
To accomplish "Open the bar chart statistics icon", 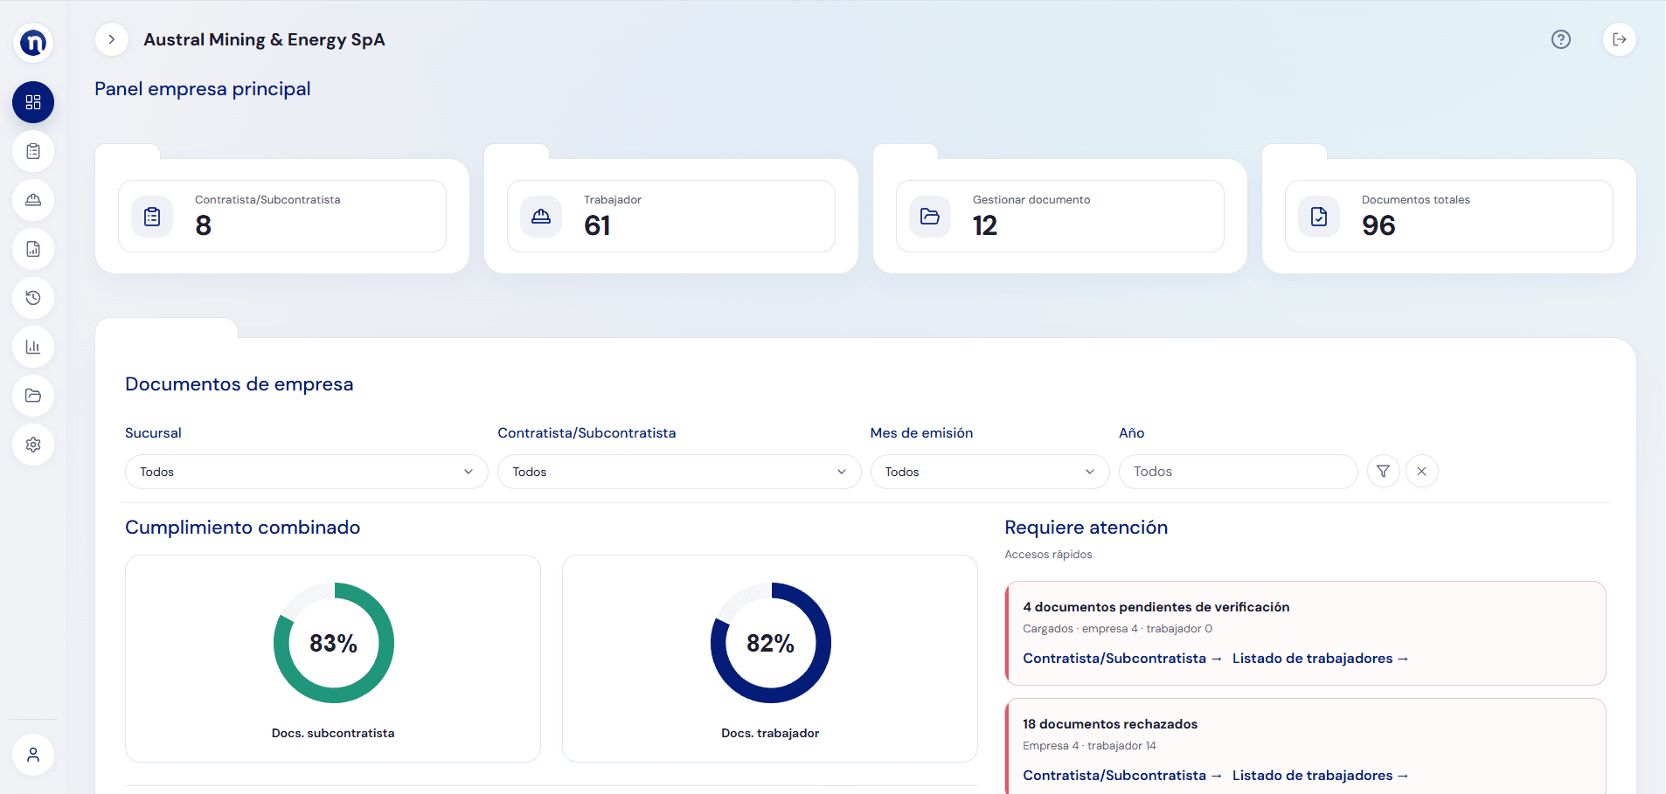I will [x=33, y=347].
